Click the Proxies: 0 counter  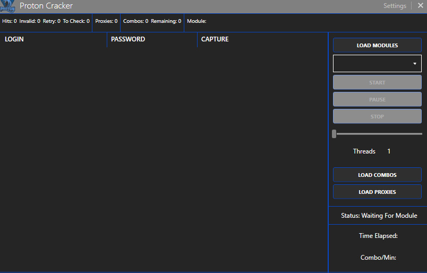tap(106, 21)
